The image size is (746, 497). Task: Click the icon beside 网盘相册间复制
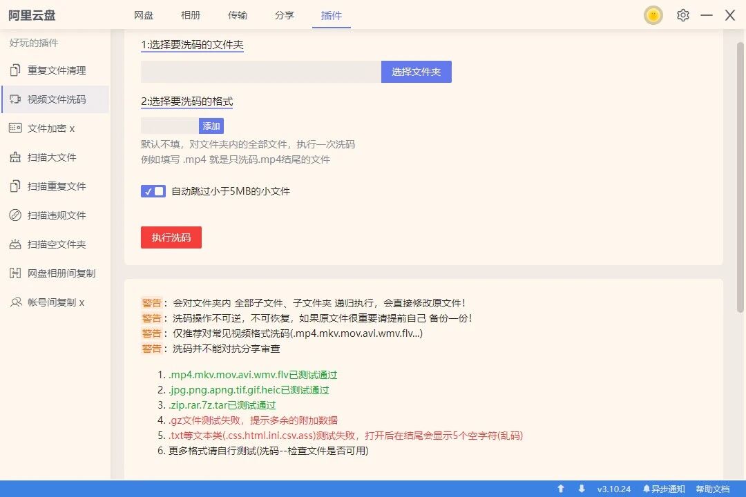tap(15, 273)
